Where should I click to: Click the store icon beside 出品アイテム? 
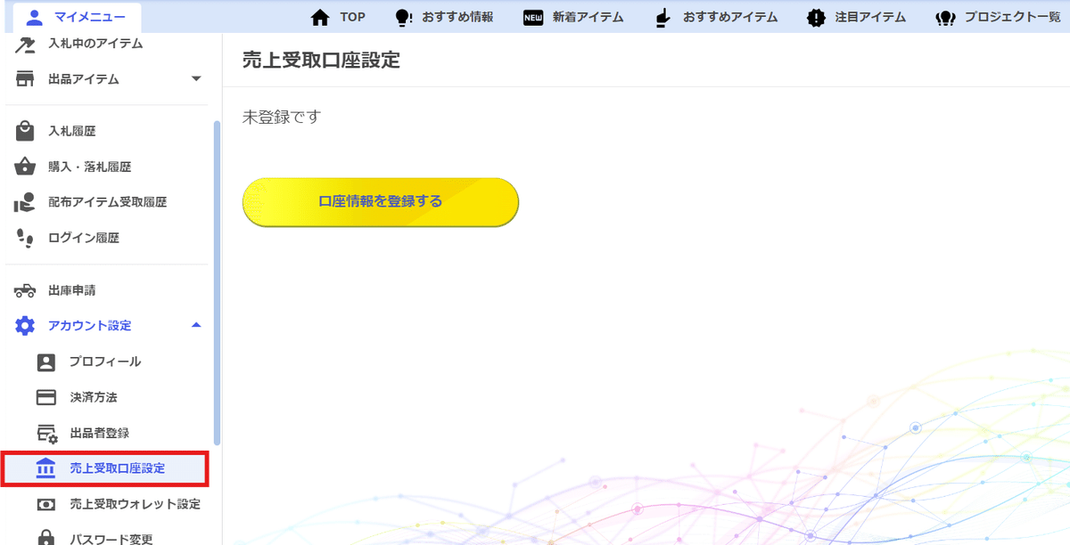(25, 79)
